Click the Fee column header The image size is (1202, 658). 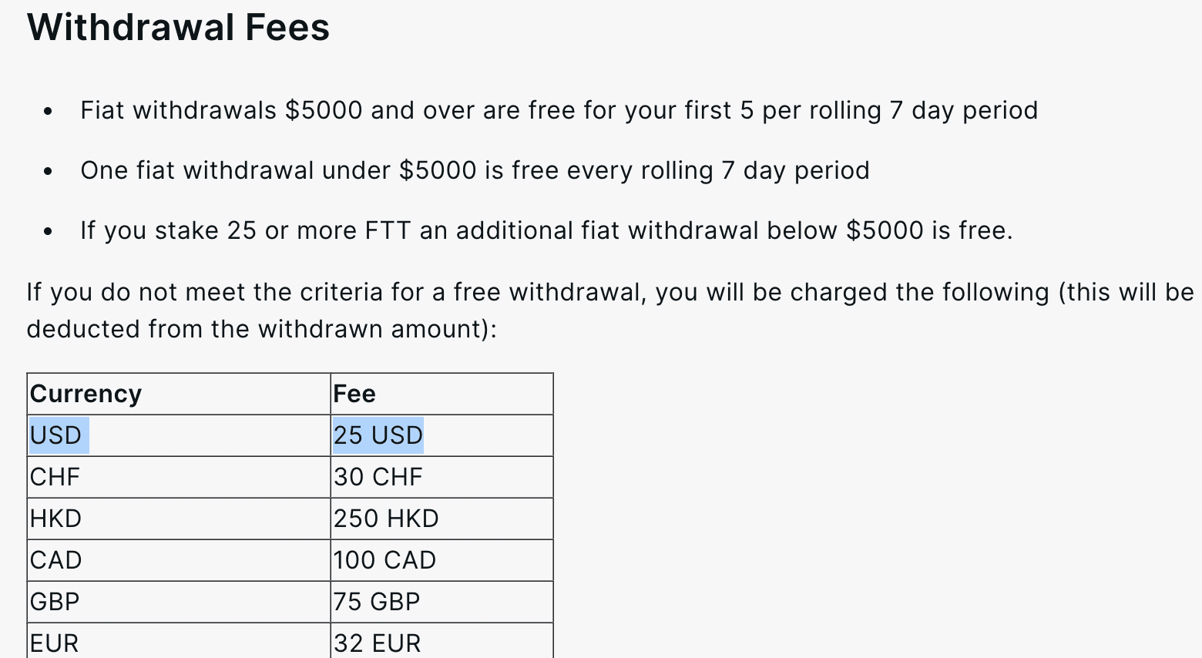pyautogui.click(x=442, y=394)
